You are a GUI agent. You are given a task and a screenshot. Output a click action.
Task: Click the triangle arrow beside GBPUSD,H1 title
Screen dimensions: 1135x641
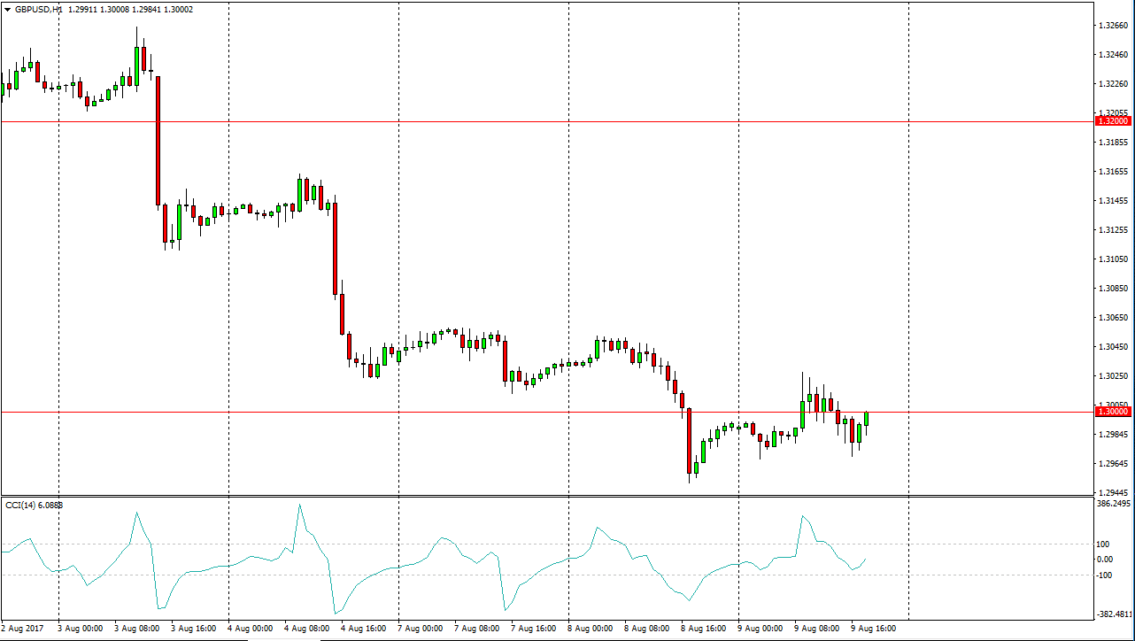[x=7, y=10]
